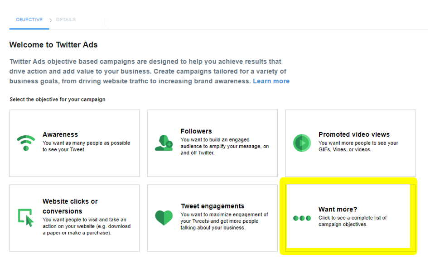Image resolution: width=430 pixels, height=272 pixels.
Task: Choose the Followers objective title
Action: pyautogui.click(x=196, y=131)
